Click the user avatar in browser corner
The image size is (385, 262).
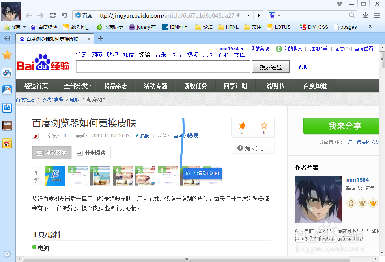point(11,11)
